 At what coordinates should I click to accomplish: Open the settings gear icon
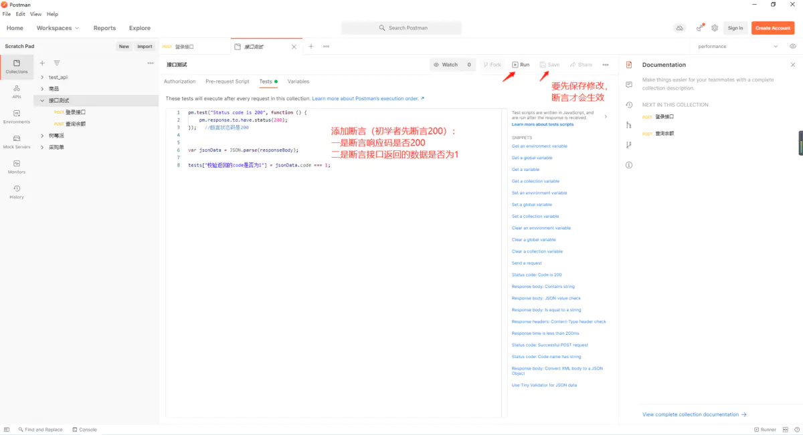click(x=715, y=28)
